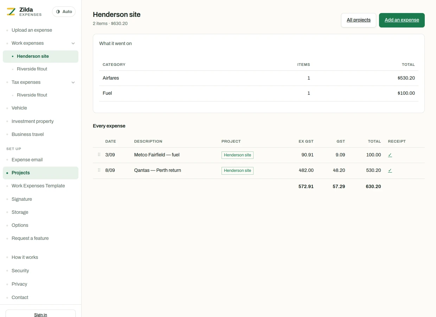This screenshot has height=317, width=436.
Task: Click the 57.29 GST total
Action: [x=339, y=186]
